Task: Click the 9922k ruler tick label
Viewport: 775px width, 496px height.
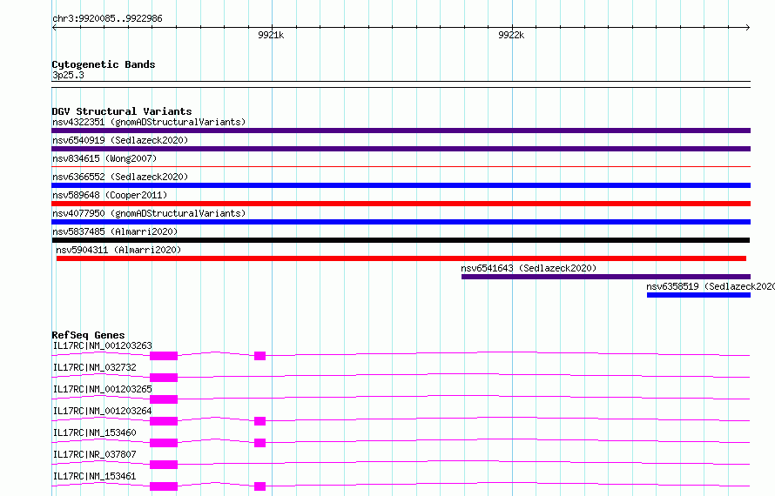Action: pyautogui.click(x=511, y=35)
